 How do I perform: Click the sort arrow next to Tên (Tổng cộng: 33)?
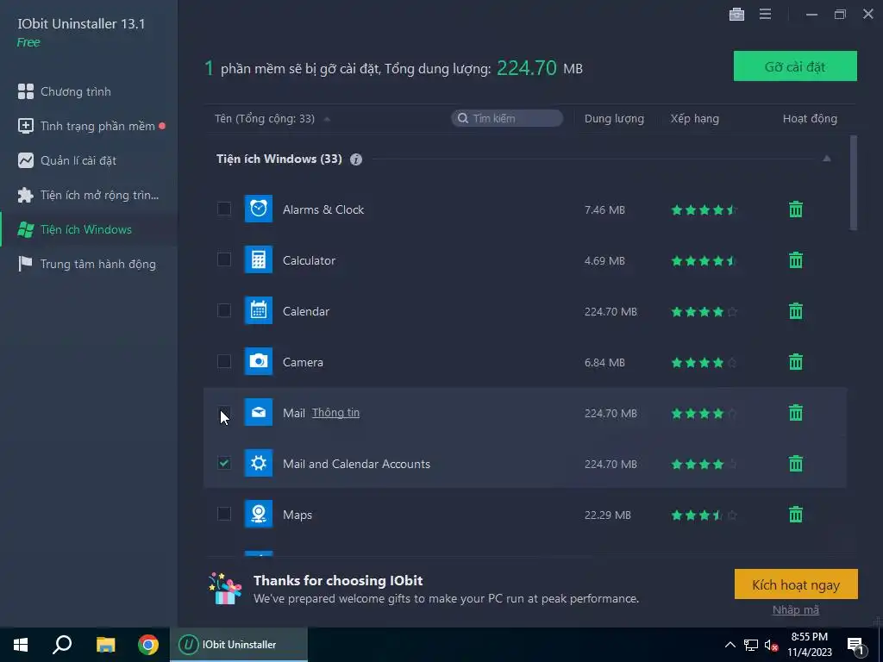tap(327, 119)
